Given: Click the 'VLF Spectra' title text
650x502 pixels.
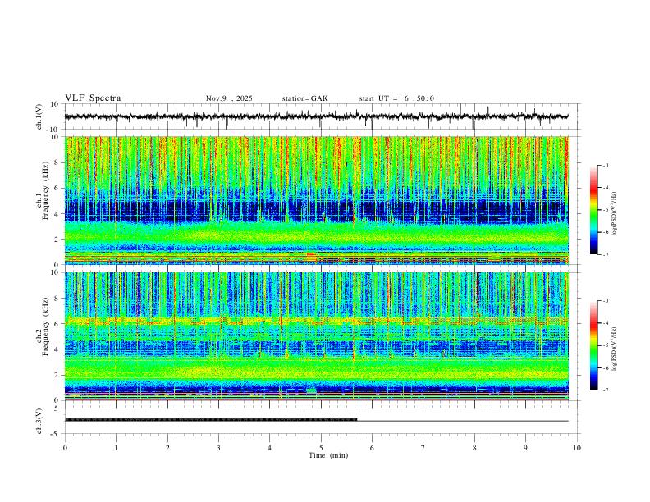Looking at the screenshot, I should 93,98.
